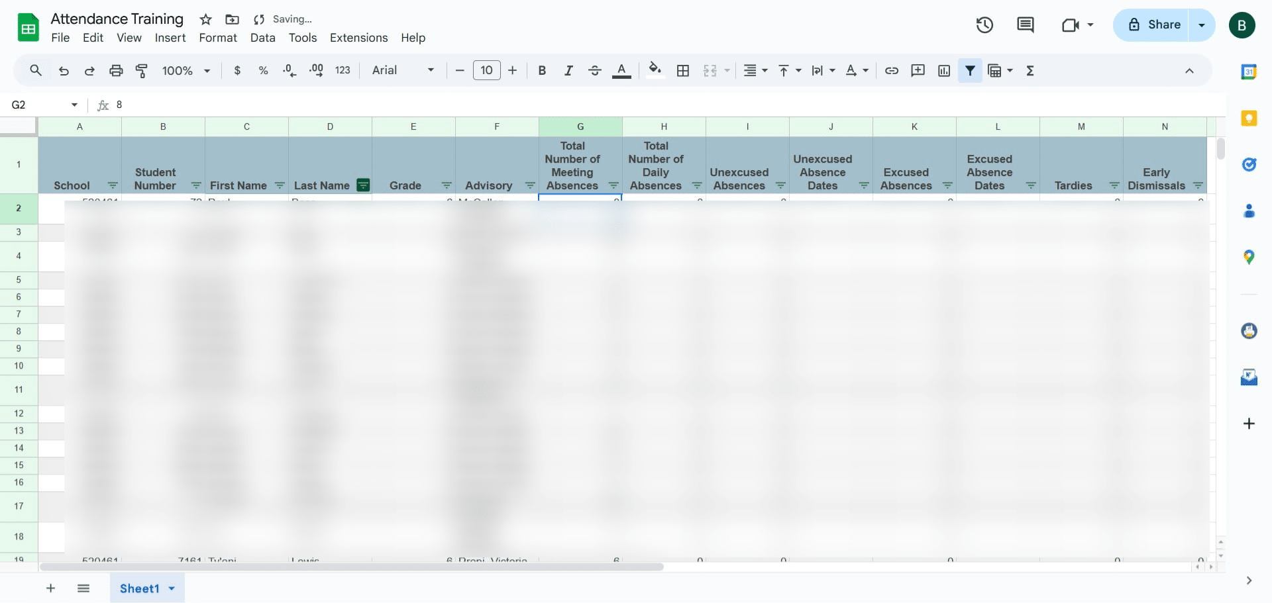
Task: Click the horizontal scrollbar
Action: (x=351, y=567)
